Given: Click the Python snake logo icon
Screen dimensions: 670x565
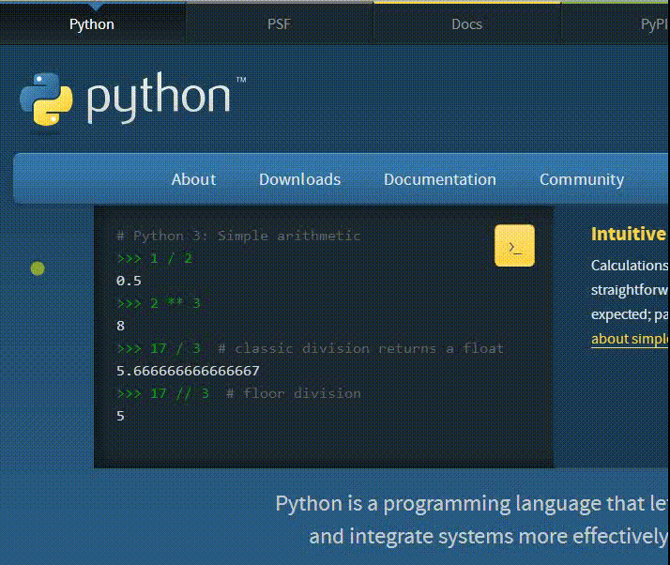Looking at the screenshot, I should pos(46,99).
